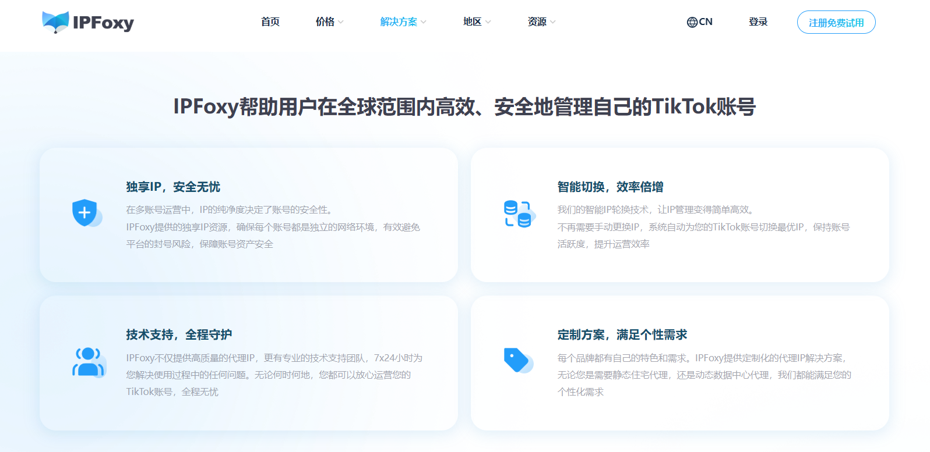This screenshot has width=930, height=452.
Task: Click the page heading about TikTok账号
Action: coord(464,106)
